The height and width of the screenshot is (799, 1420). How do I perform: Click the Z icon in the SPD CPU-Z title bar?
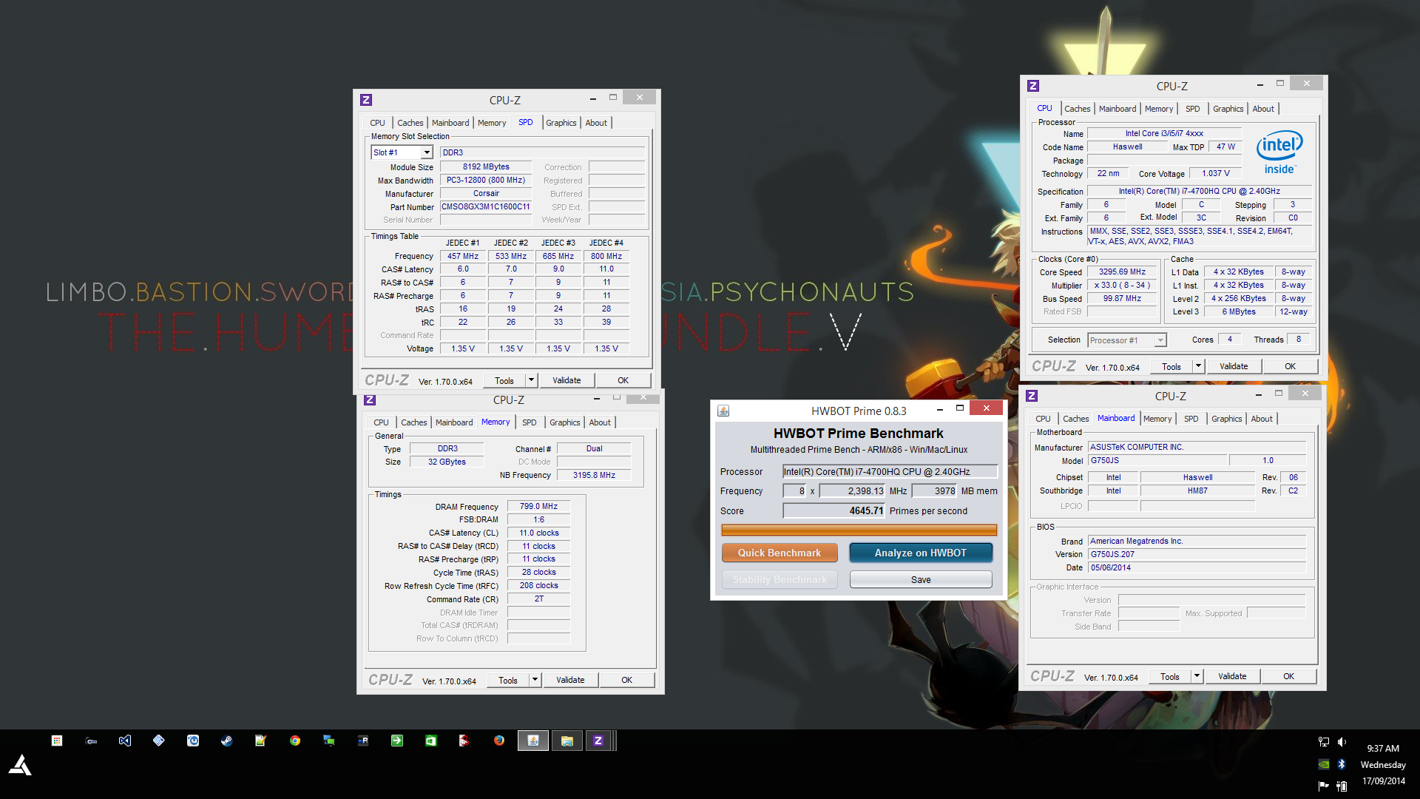(366, 100)
